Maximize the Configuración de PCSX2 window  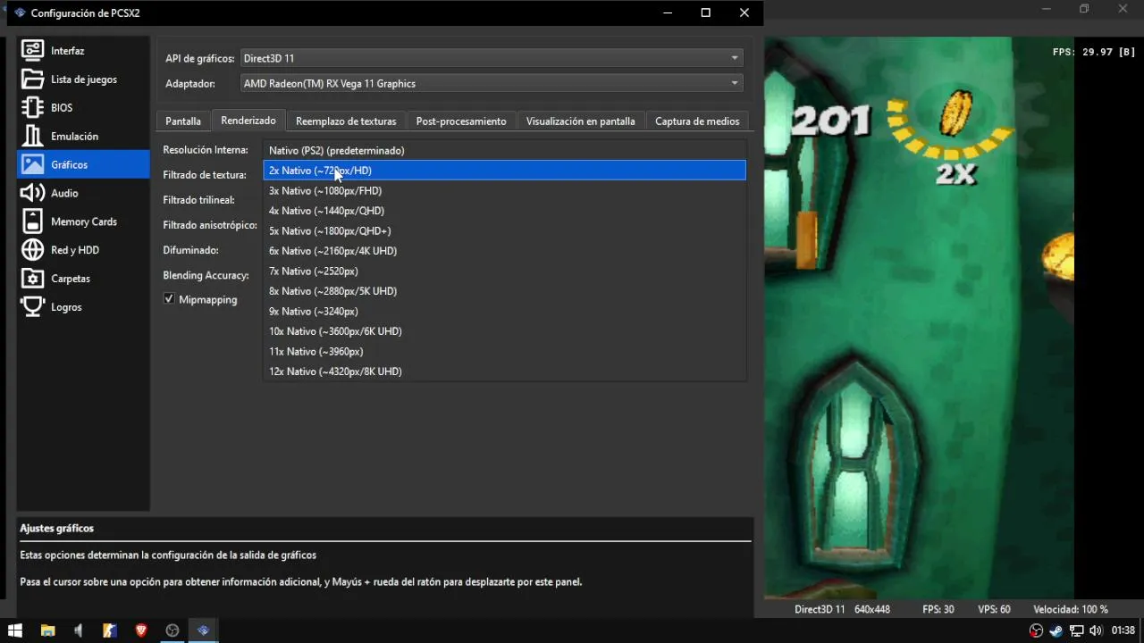[x=705, y=13]
